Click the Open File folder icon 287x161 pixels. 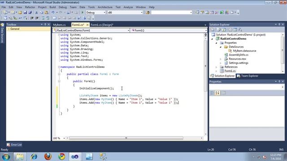[x=20, y=13]
